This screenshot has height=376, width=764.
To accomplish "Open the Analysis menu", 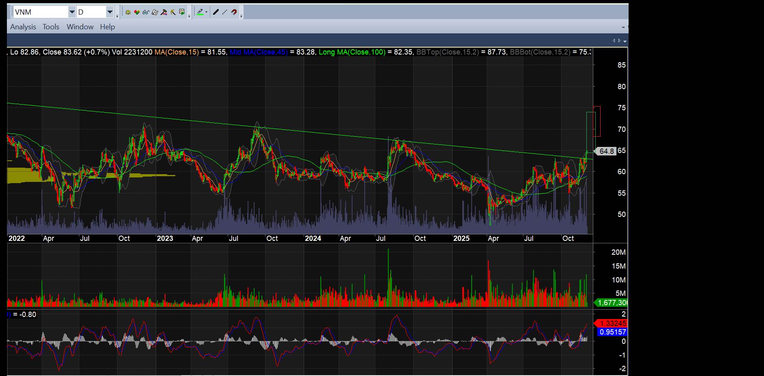I will click(23, 27).
